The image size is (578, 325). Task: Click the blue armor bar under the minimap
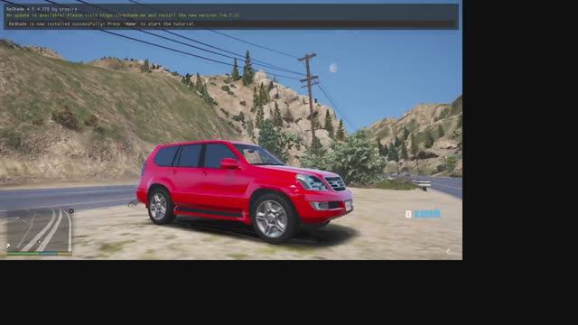[x=49, y=254]
